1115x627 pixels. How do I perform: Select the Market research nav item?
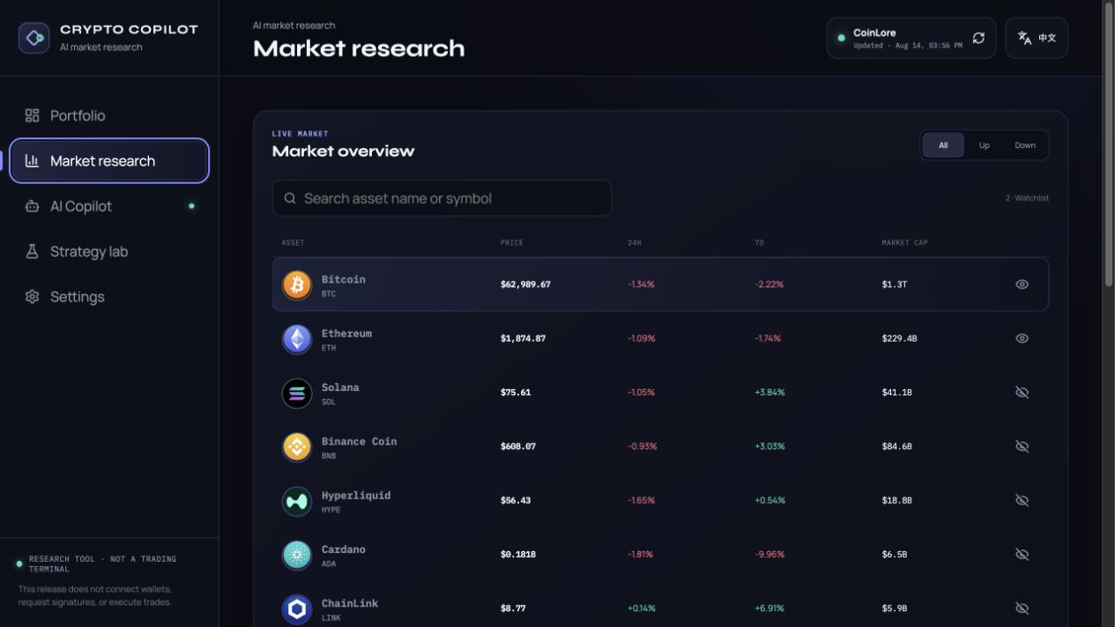click(x=109, y=160)
